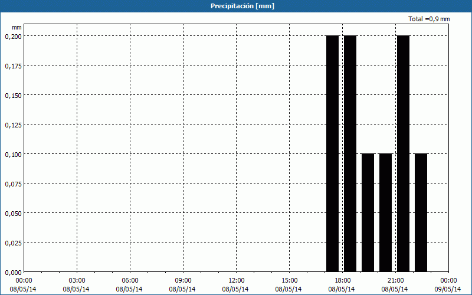Select the 09:00 time axis label
This screenshot has width=472, height=295.
pyautogui.click(x=183, y=281)
